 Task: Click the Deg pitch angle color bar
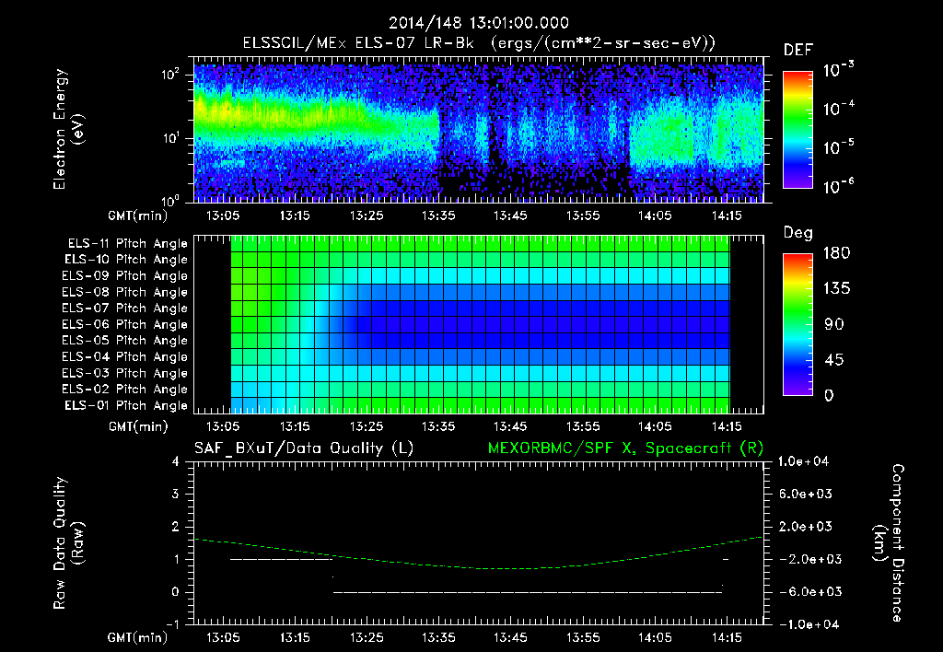(797, 324)
